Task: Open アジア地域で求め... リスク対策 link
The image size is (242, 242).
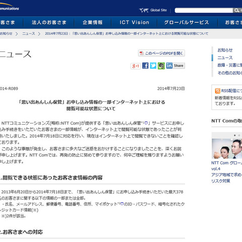Action: pos(226,178)
